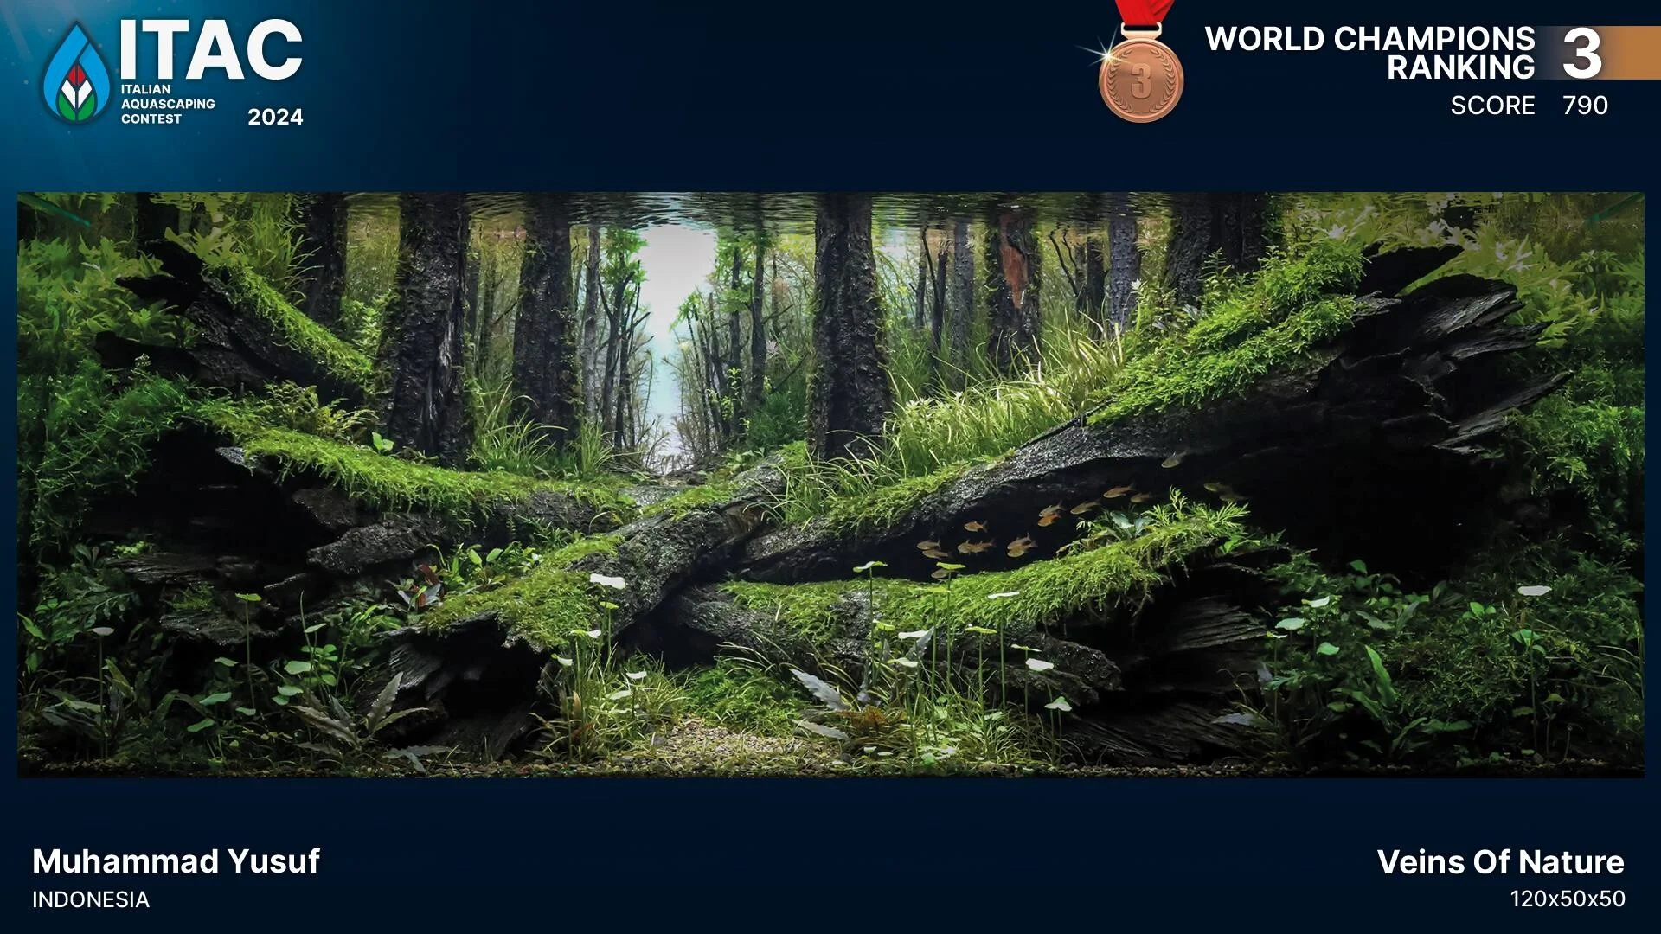Viewport: 1661px width, 934px height.
Task: Click the large ITAC logo text
Action: 211,50
